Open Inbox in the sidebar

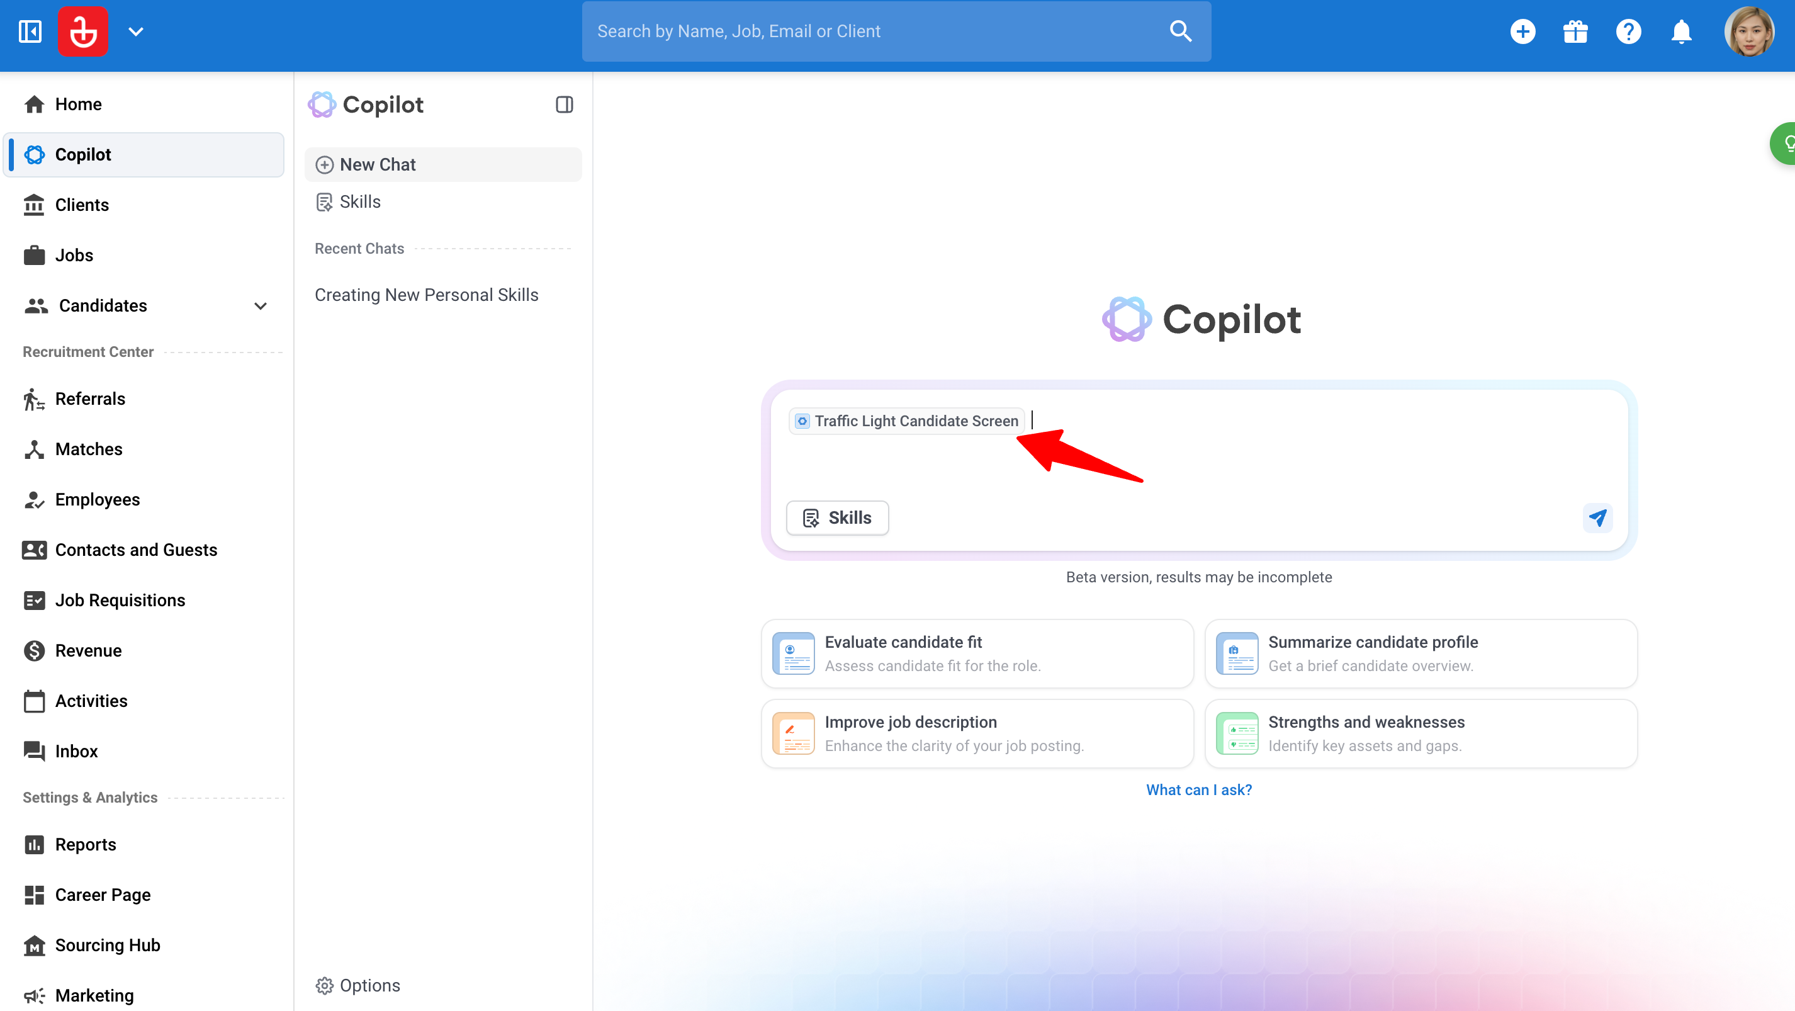click(x=143, y=751)
